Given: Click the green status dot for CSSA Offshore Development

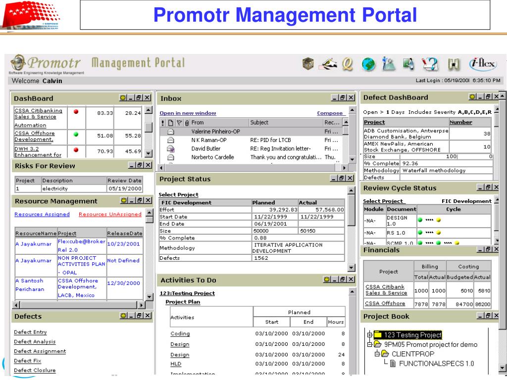Looking at the screenshot, I should pyautogui.click(x=76, y=135).
